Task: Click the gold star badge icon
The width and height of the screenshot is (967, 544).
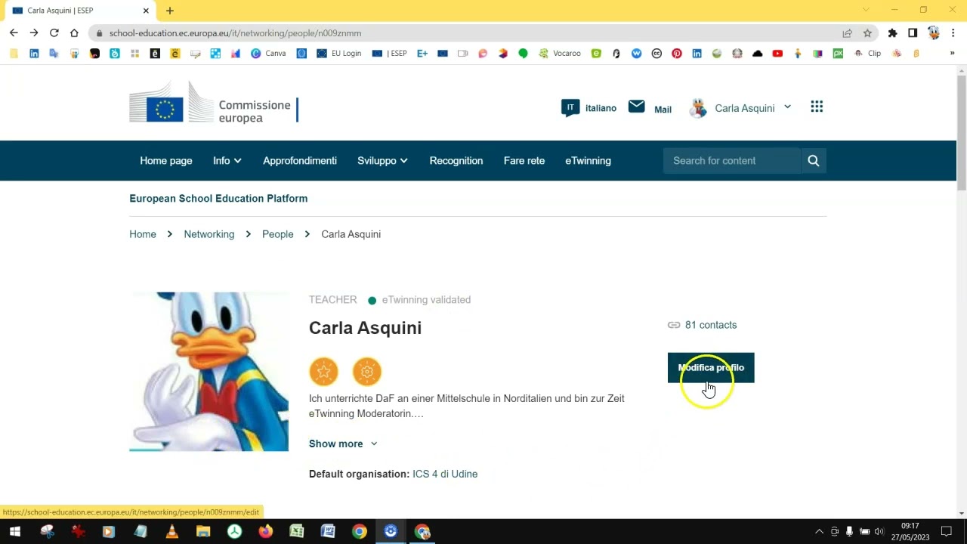Action: pos(323,371)
